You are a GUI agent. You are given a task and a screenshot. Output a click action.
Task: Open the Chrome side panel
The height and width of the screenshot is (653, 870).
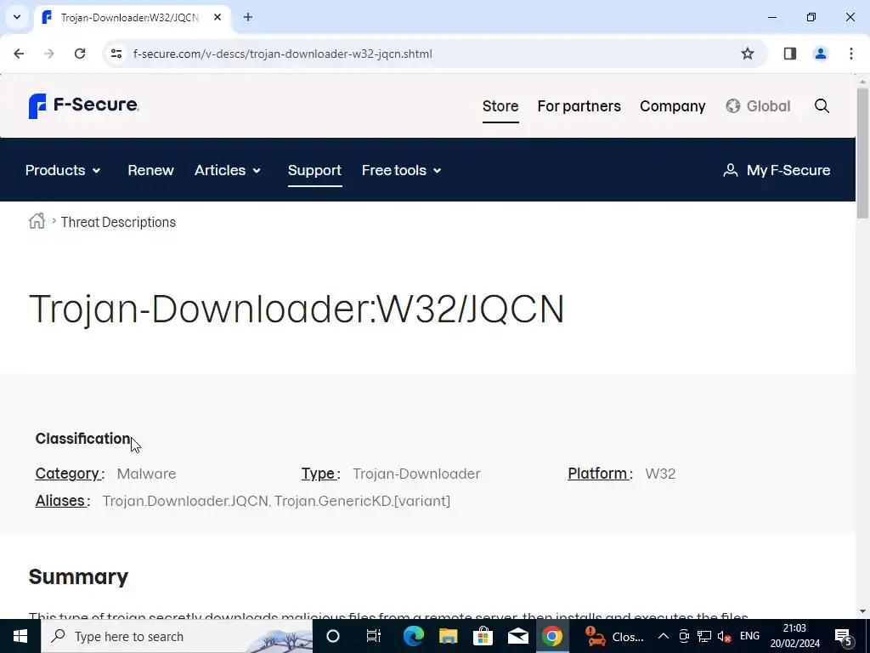tap(790, 54)
